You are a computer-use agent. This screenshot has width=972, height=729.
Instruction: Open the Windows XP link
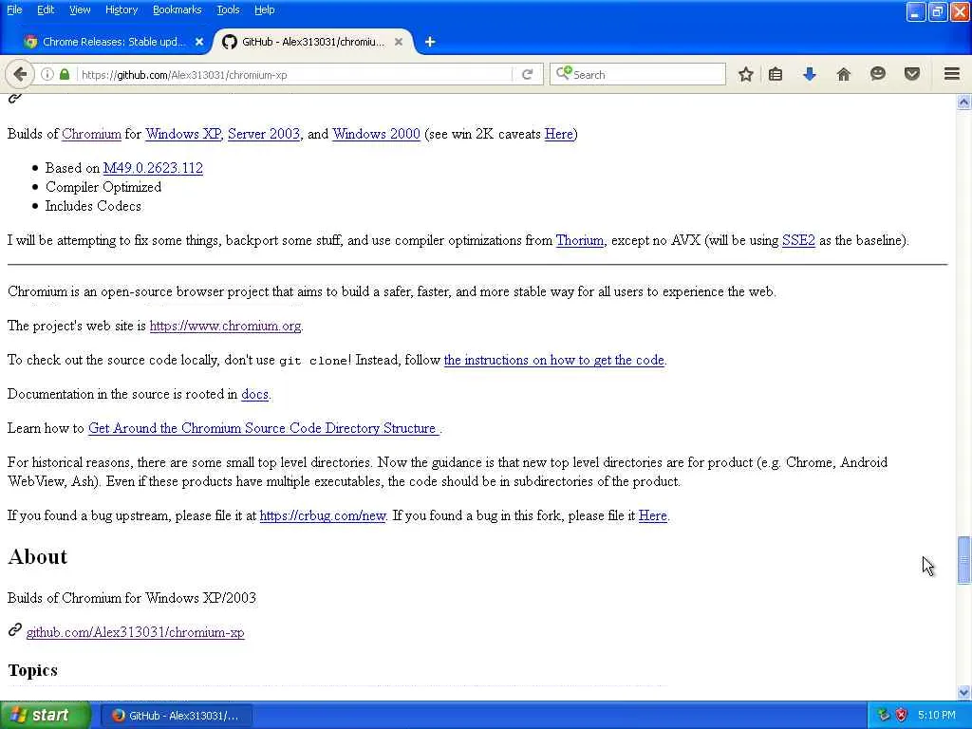(x=183, y=134)
